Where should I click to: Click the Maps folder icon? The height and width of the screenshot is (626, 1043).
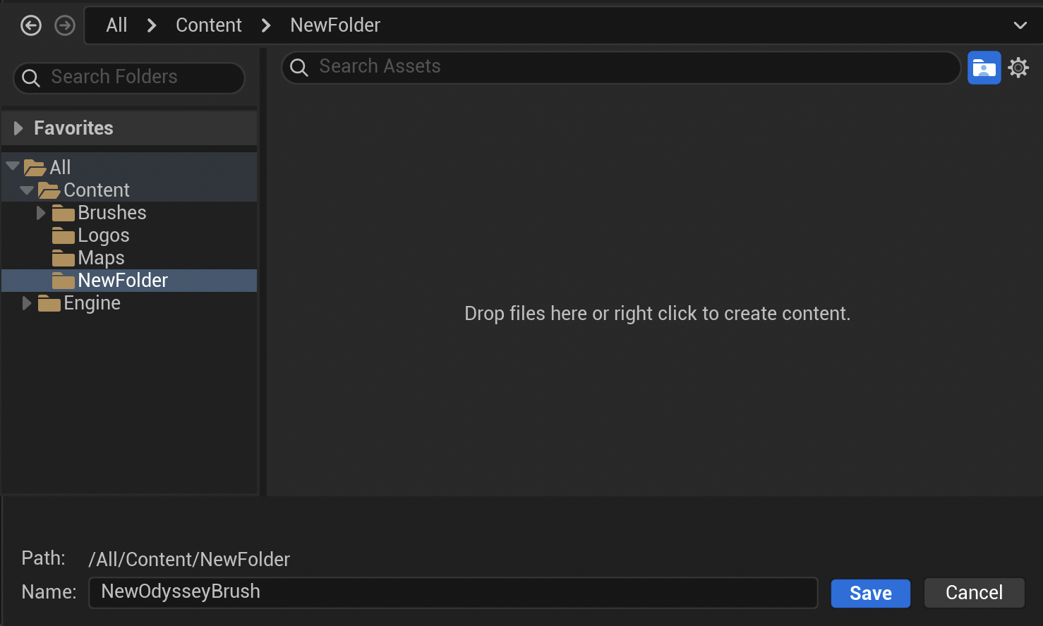tap(64, 258)
